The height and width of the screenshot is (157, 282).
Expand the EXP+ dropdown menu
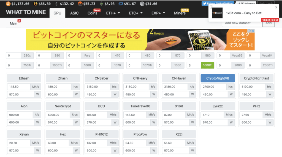(158, 13)
